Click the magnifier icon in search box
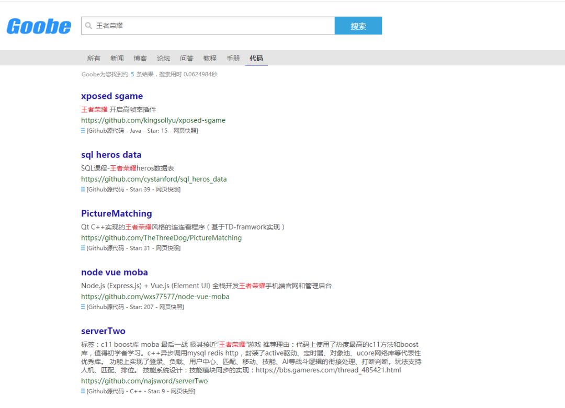Viewport: 565px width, 408px height. (x=88, y=26)
